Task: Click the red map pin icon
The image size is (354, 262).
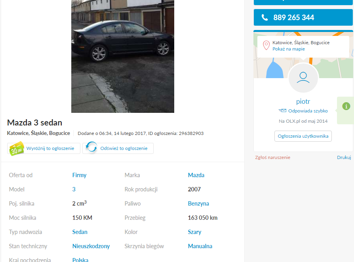Action: 266,45
